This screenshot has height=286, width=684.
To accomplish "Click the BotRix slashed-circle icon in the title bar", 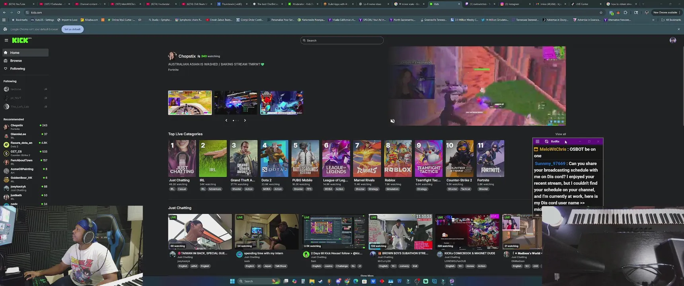I will [x=546, y=141].
